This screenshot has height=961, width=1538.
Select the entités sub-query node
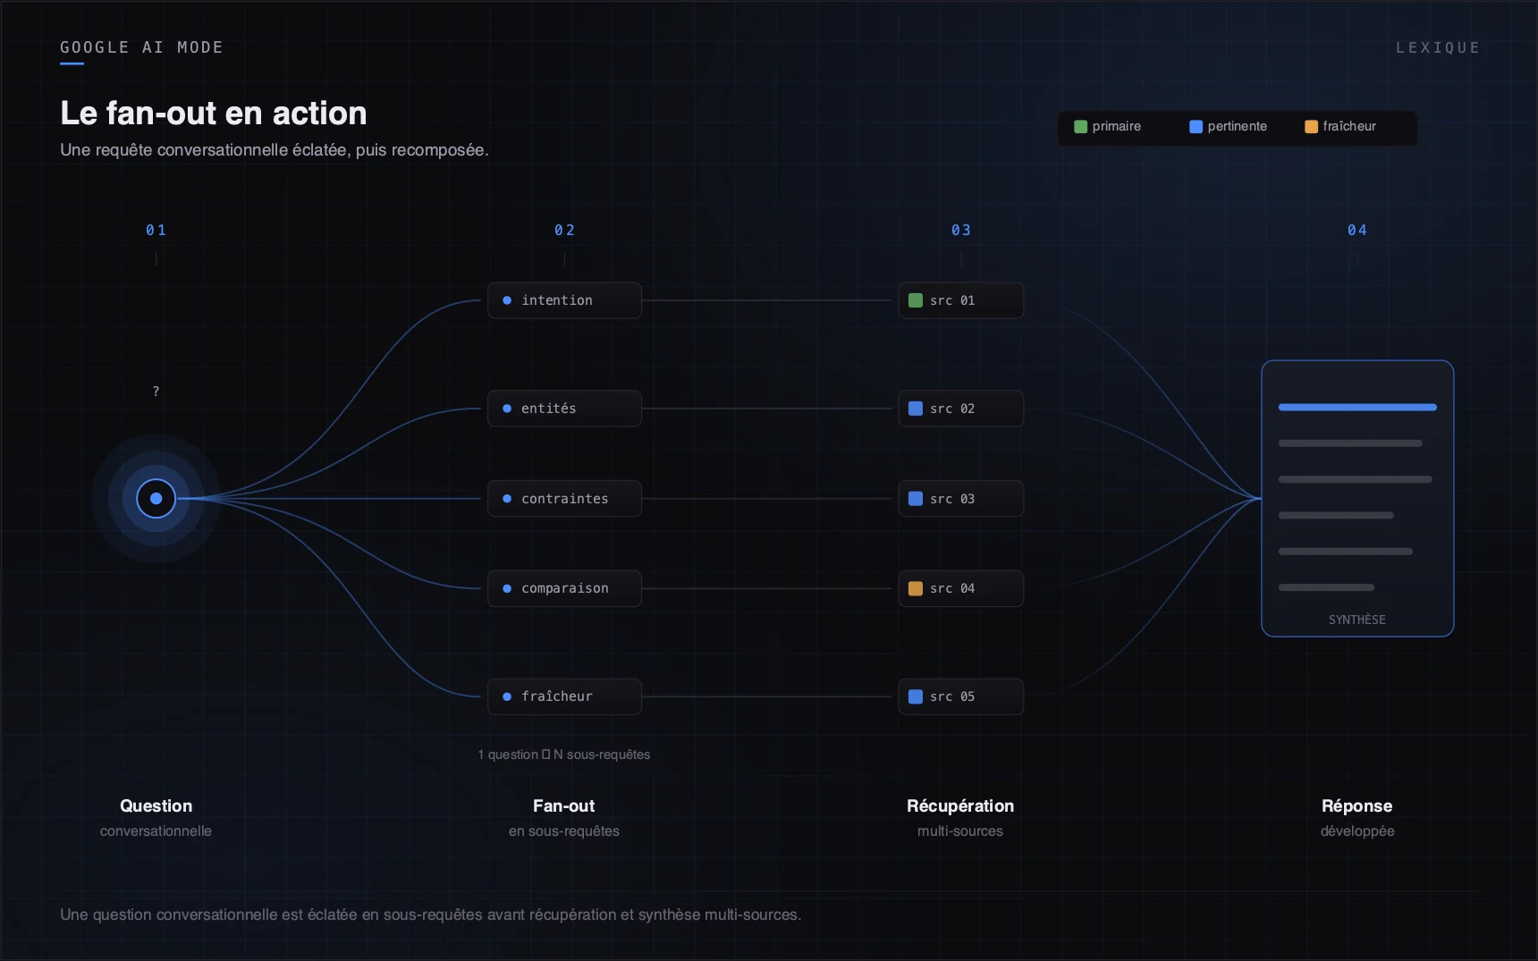coord(564,409)
